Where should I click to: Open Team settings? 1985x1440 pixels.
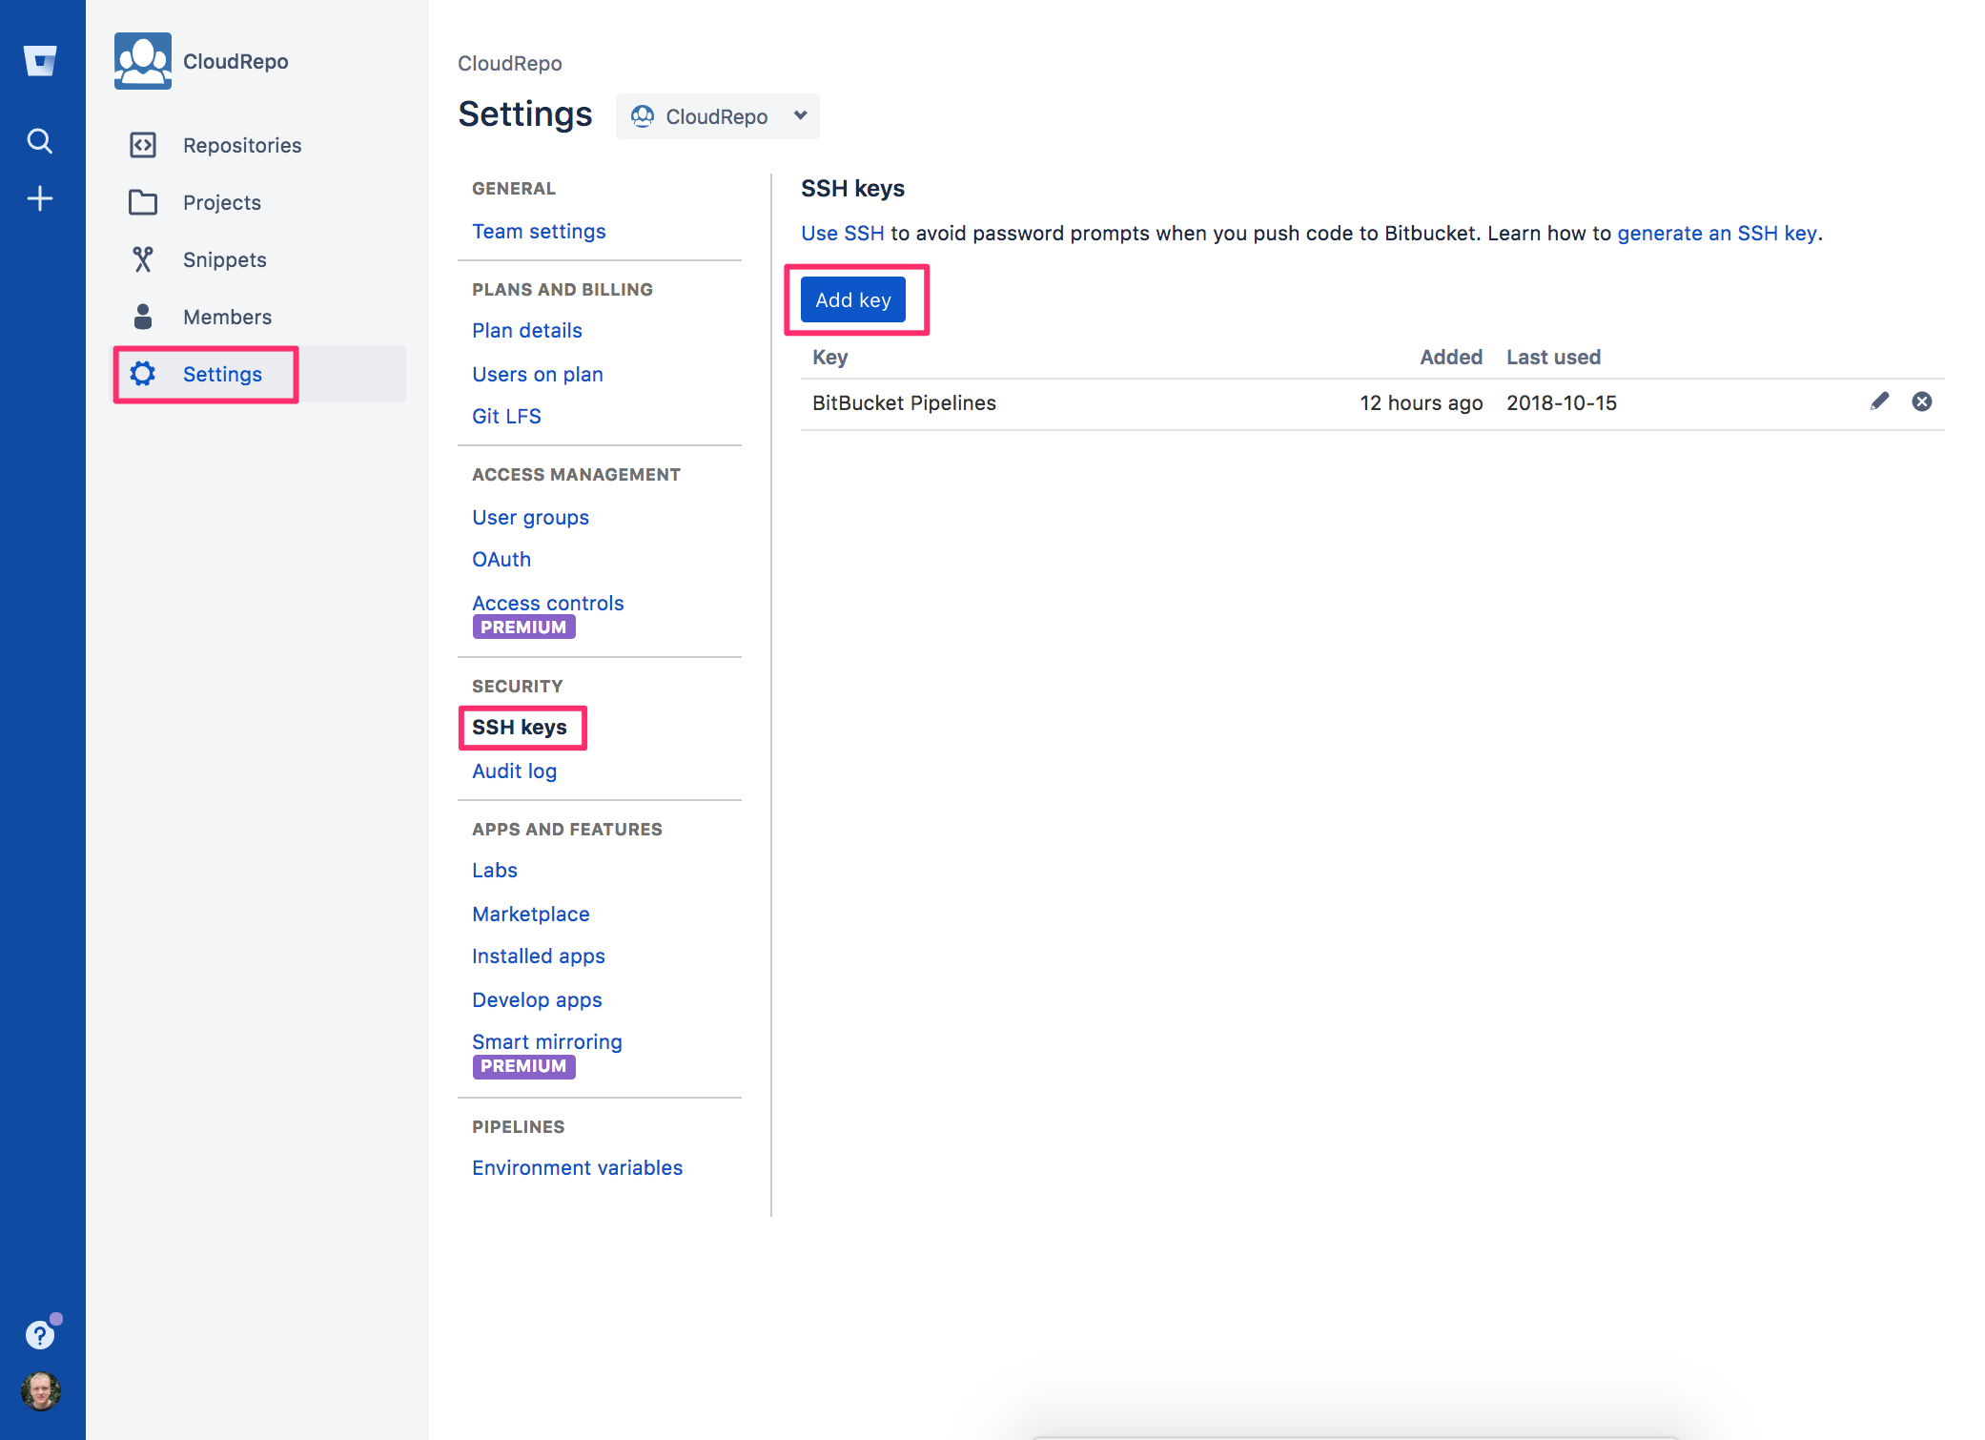coord(539,231)
